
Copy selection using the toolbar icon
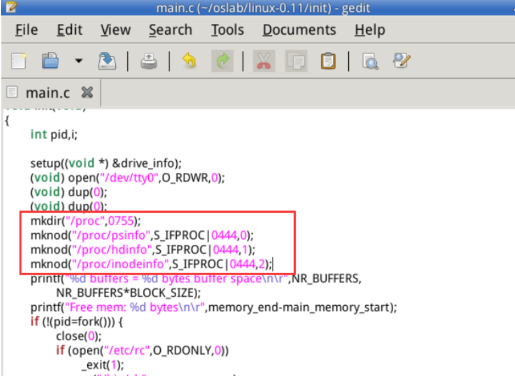coord(295,61)
